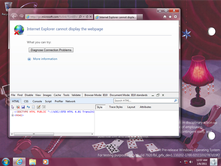
Task: Click the Select element by click arrow tool
Action: pyautogui.click(x=13, y=107)
